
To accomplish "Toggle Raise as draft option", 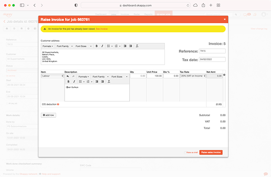I will 185,153.
